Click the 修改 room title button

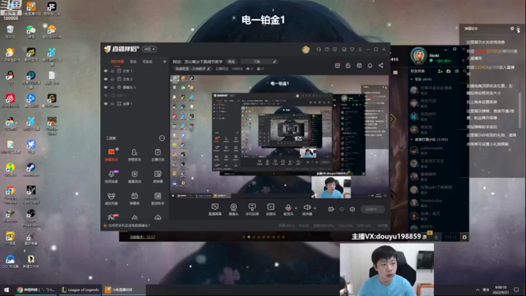click(x=231, y=62)
